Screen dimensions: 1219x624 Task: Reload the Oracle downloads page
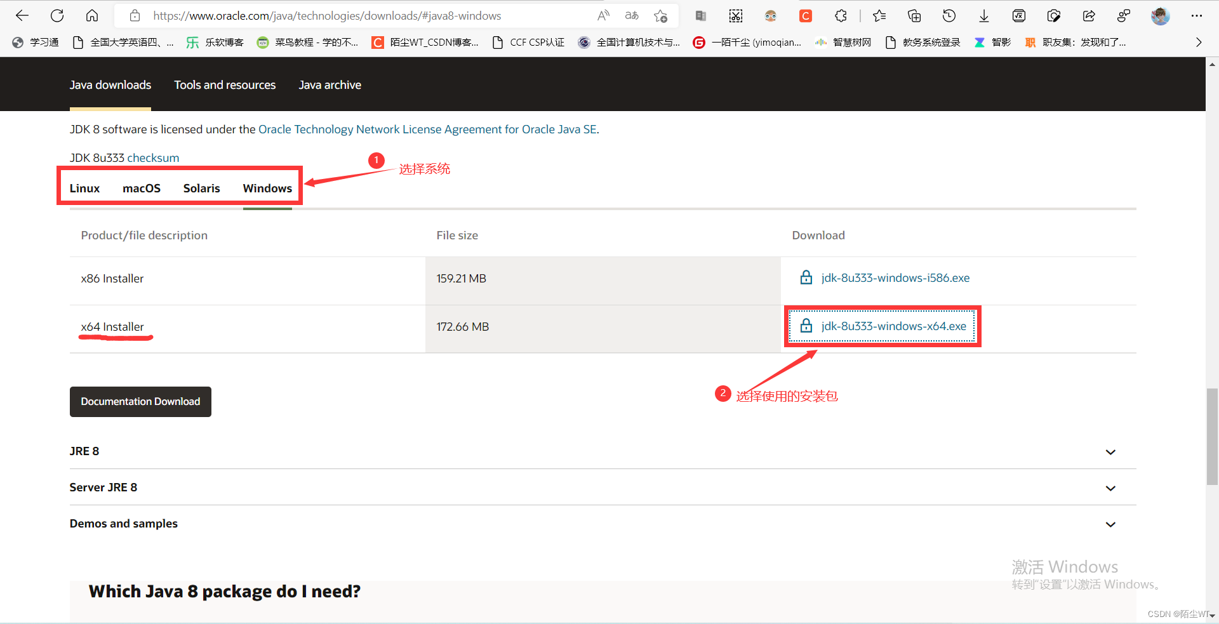tap(57, 16)
